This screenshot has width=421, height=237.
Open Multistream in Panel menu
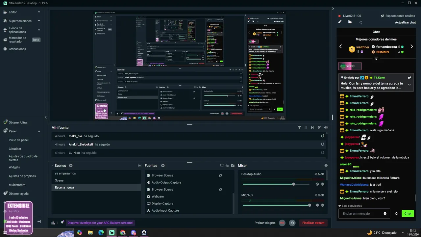coord(17,185)
